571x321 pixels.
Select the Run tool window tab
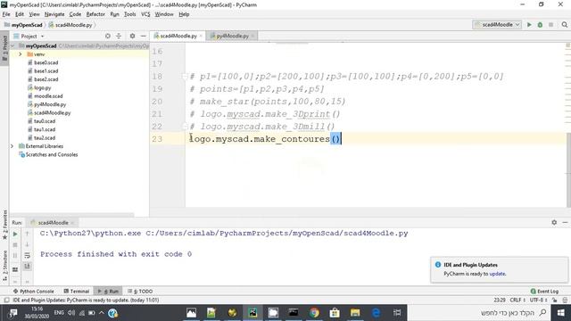108,292
